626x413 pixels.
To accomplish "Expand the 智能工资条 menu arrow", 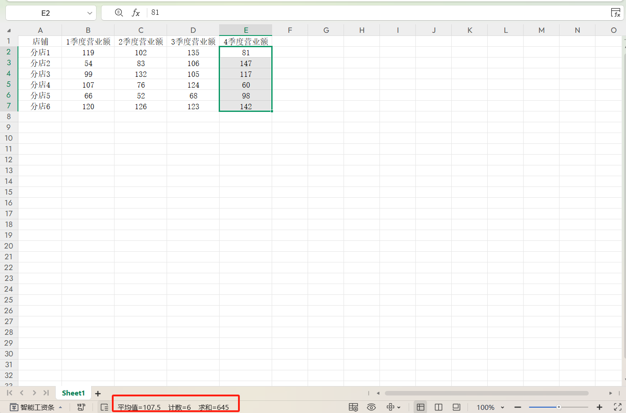I will (x=61, y=407).
